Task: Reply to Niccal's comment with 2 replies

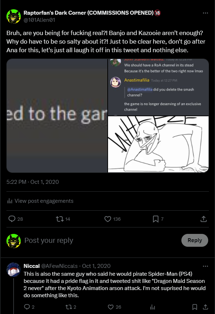Action: [27, 307]
